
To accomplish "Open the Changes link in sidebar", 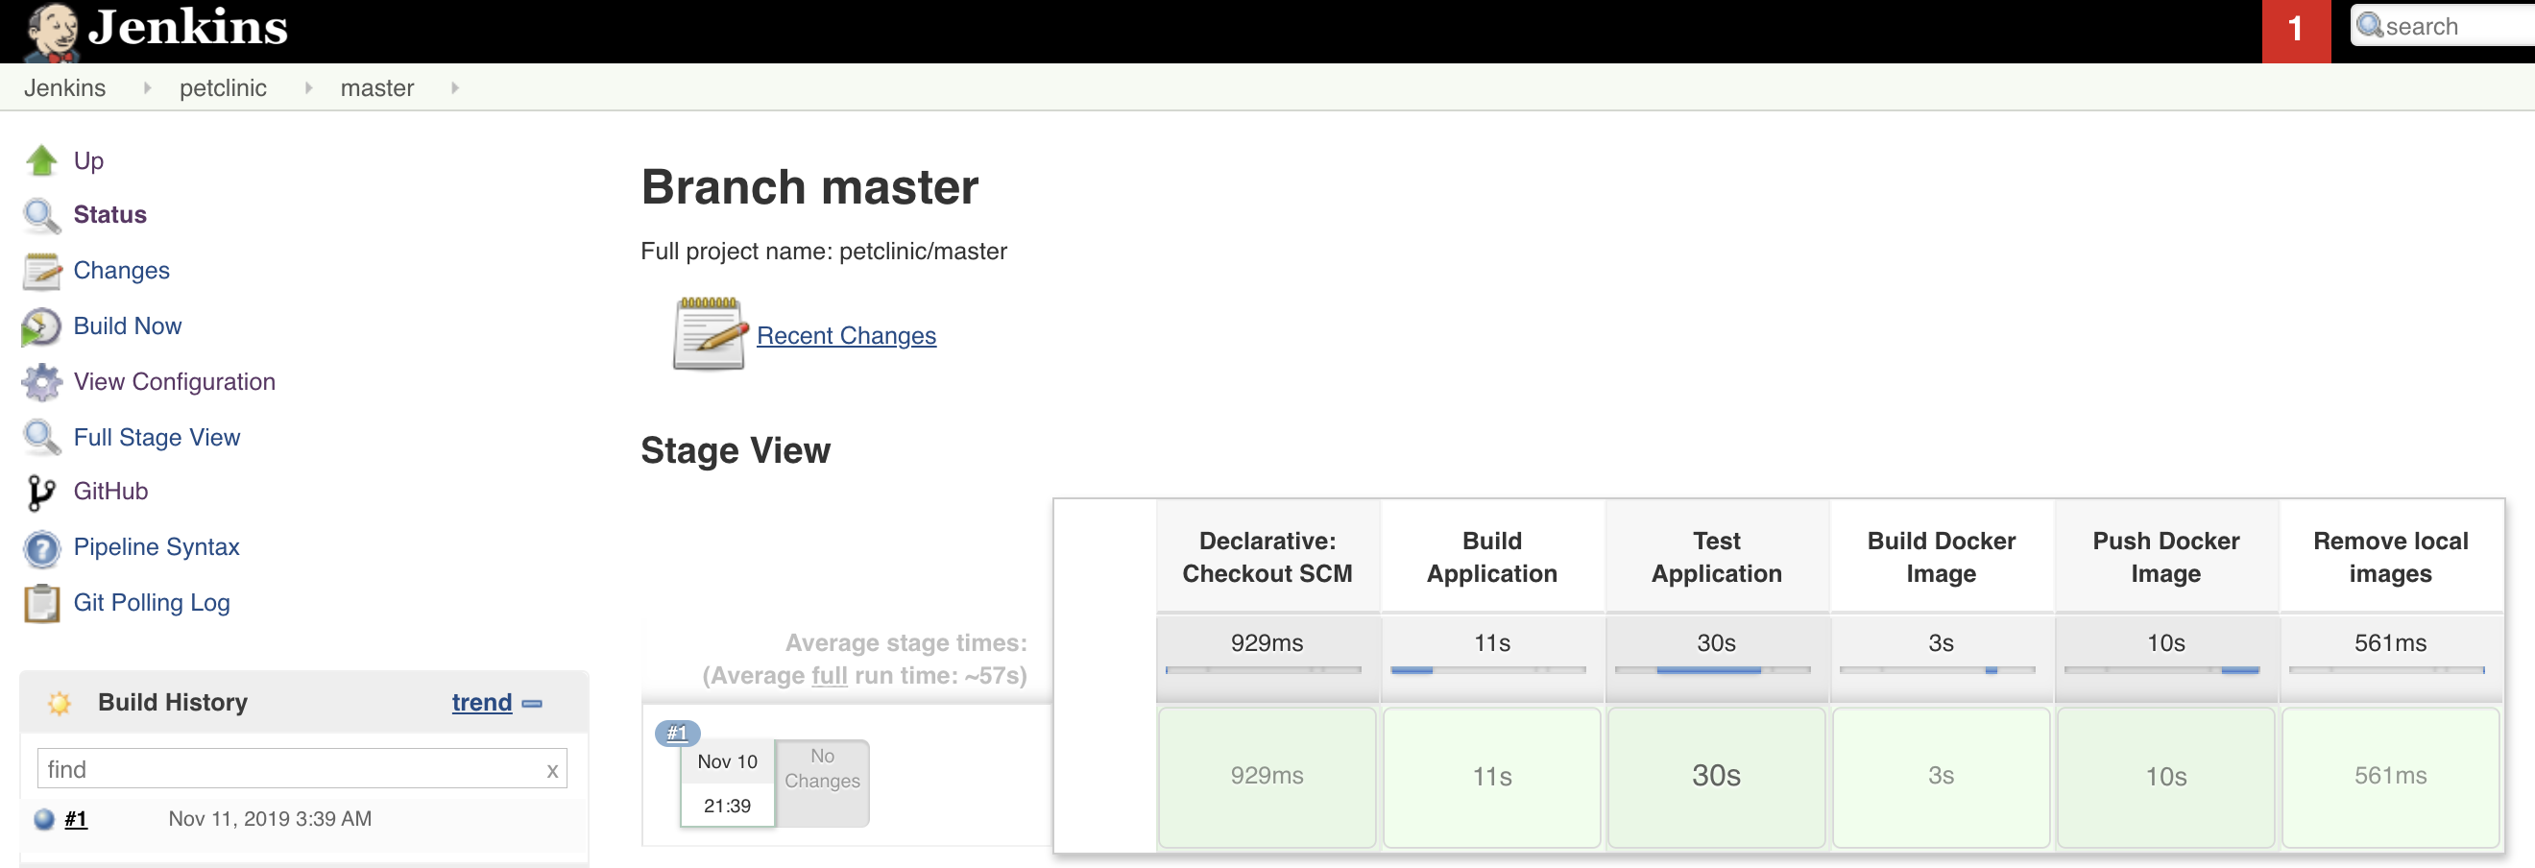I will [122, 271].
